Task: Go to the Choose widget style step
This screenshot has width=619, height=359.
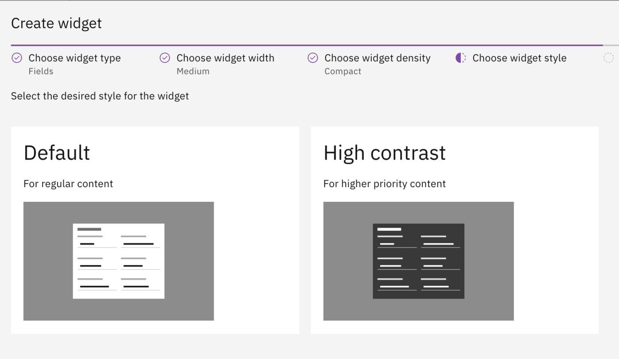Action: point(520,58)
